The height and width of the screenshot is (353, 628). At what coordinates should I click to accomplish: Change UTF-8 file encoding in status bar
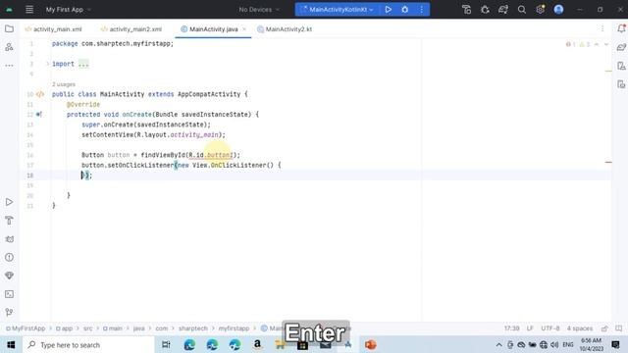[x=549, y=328]
